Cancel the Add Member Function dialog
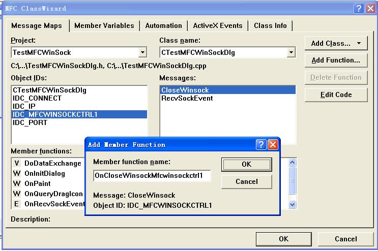378x251 pixels. pyautogui.click(x=247, y=181)
